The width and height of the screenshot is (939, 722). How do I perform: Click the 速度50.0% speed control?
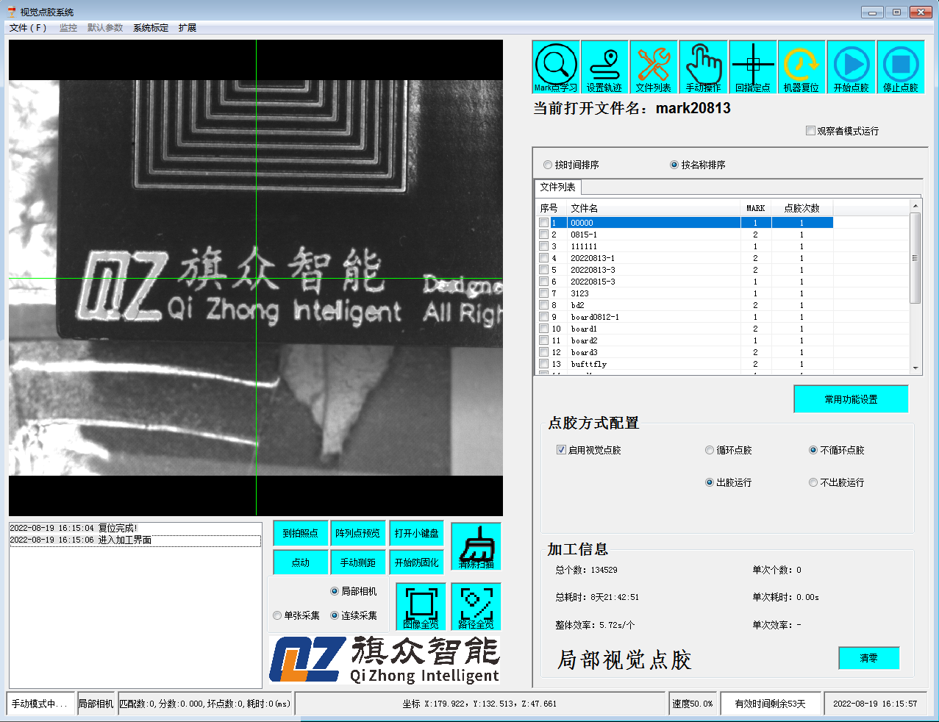tap(692, 703)
